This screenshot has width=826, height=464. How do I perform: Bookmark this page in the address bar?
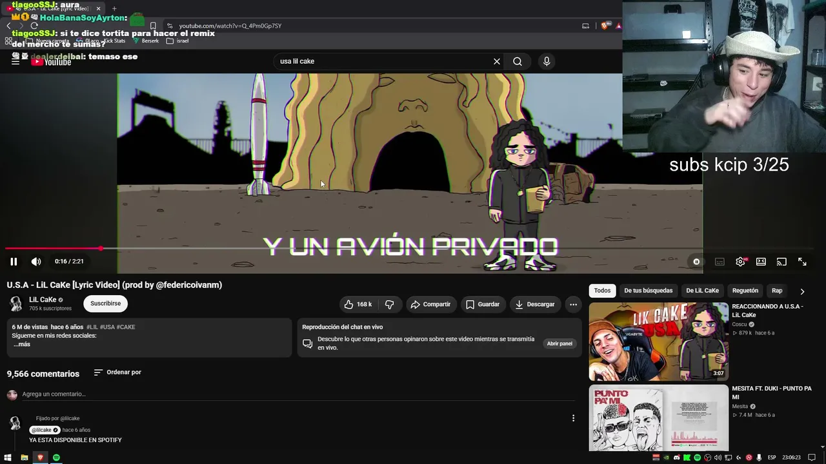coord(153,26)
